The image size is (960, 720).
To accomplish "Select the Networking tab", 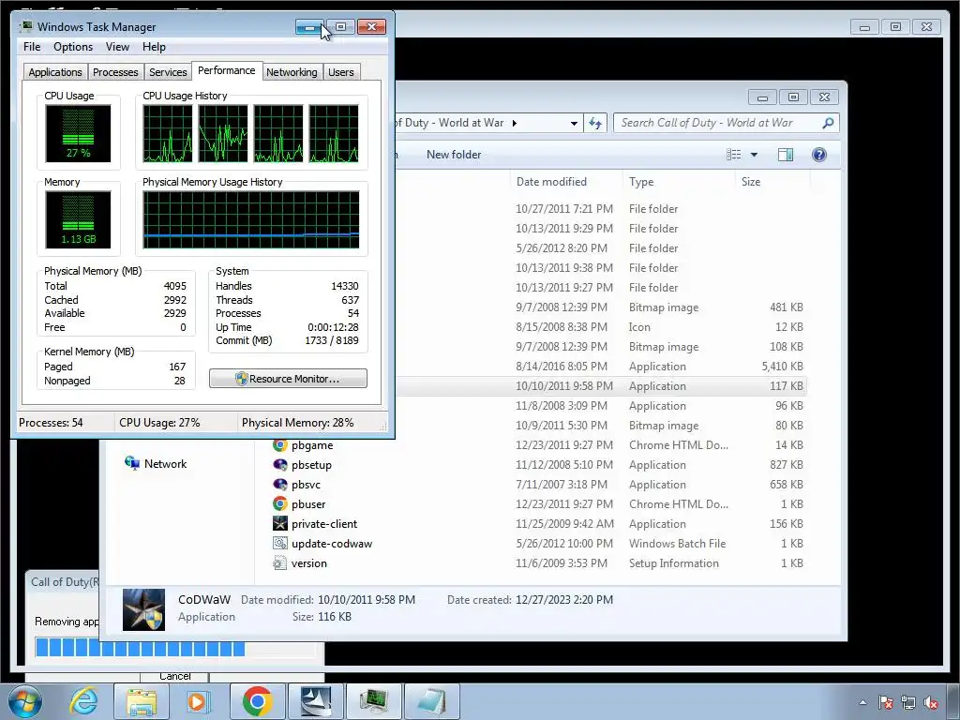I will (x=292, y=72).
